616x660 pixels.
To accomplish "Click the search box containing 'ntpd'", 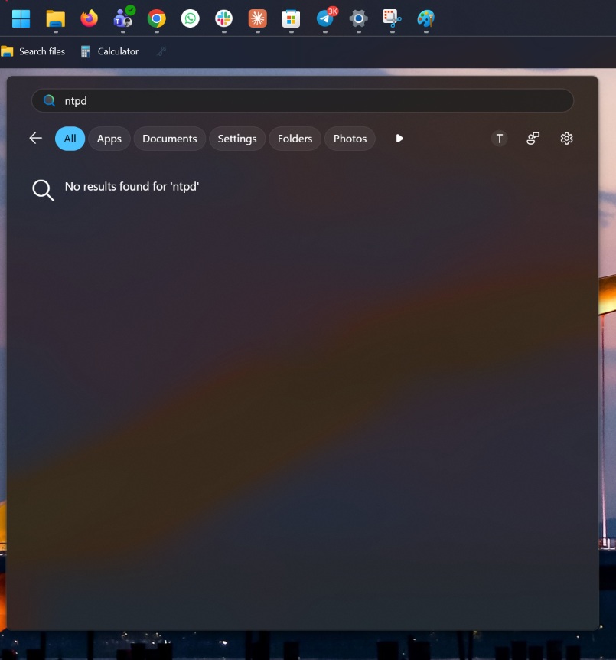I will 302,100.
